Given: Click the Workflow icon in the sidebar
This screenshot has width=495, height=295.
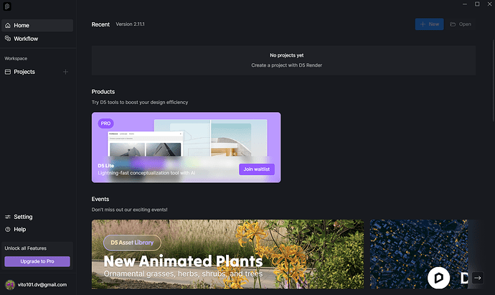Looking at the screenshot, I should point(8,39).
